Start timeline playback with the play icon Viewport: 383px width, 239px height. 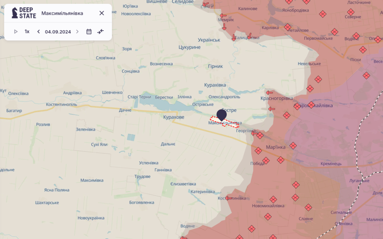(16, 31)
